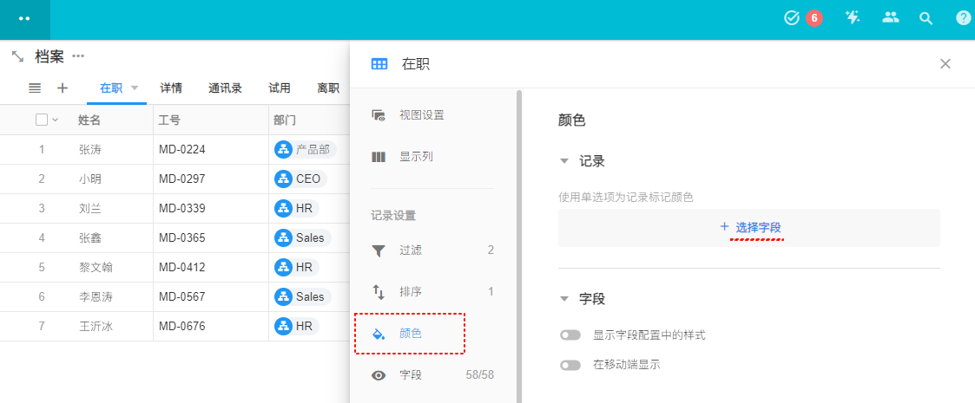Click the search magnifier icon
The height and width of the screenshot is (403, 975).
click(x=926, y=18)
